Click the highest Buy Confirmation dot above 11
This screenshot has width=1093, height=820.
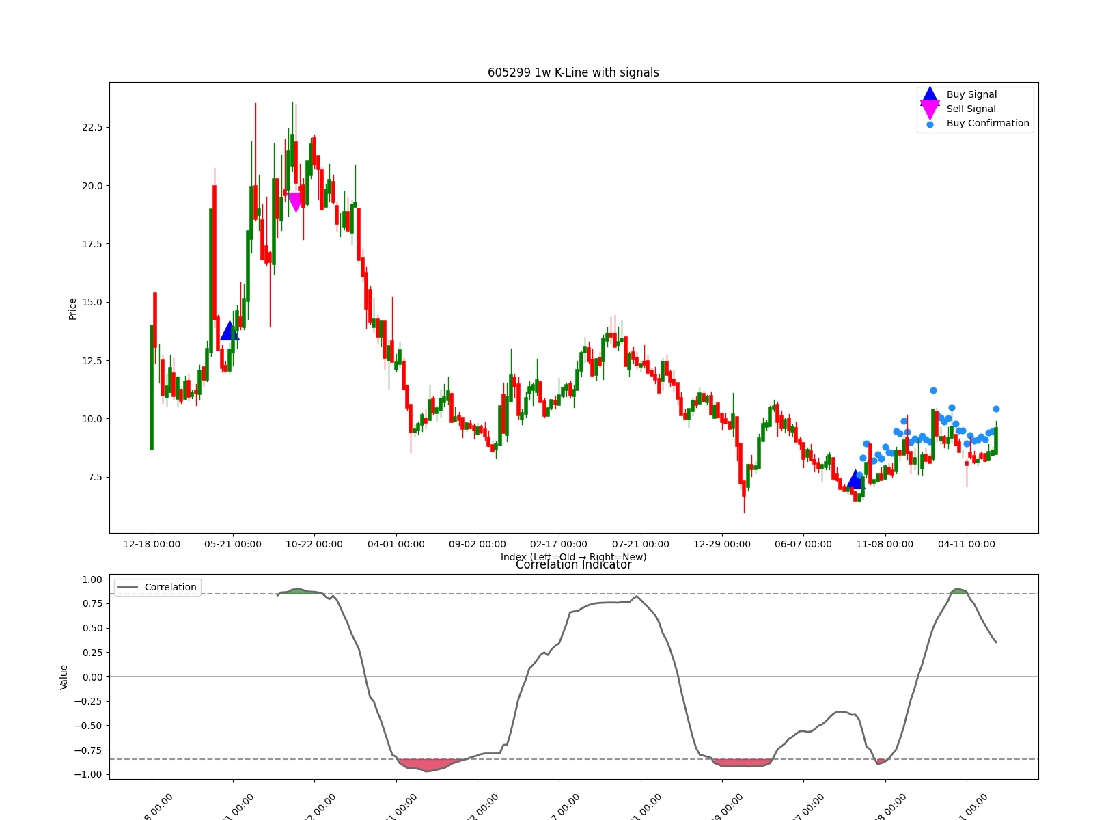coord(933,391)
